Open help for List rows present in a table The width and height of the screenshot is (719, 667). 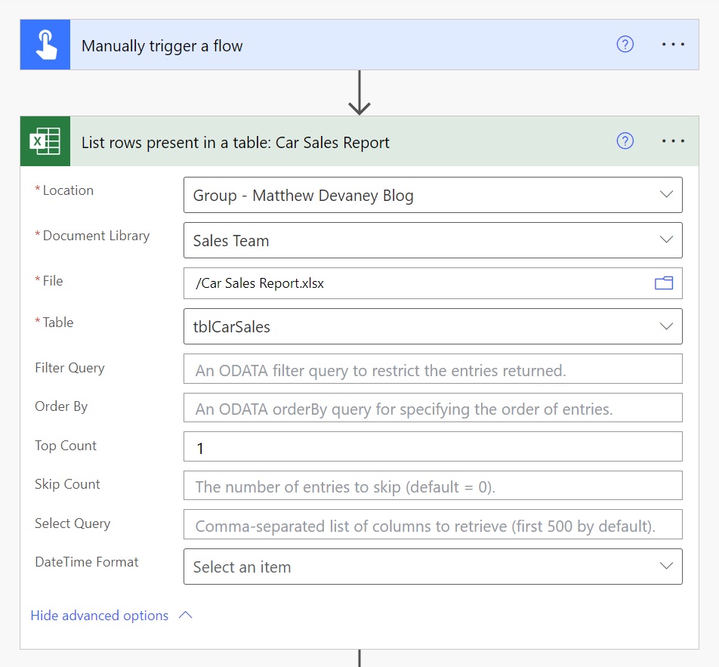tap(625, 141)
